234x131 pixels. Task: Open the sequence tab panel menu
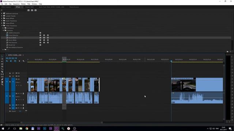23,55
